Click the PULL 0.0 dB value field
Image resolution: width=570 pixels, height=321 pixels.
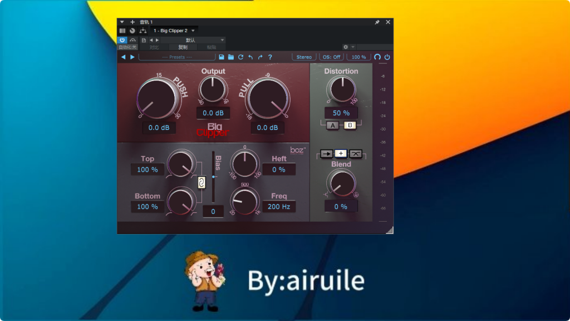click(x=268, y=128)
